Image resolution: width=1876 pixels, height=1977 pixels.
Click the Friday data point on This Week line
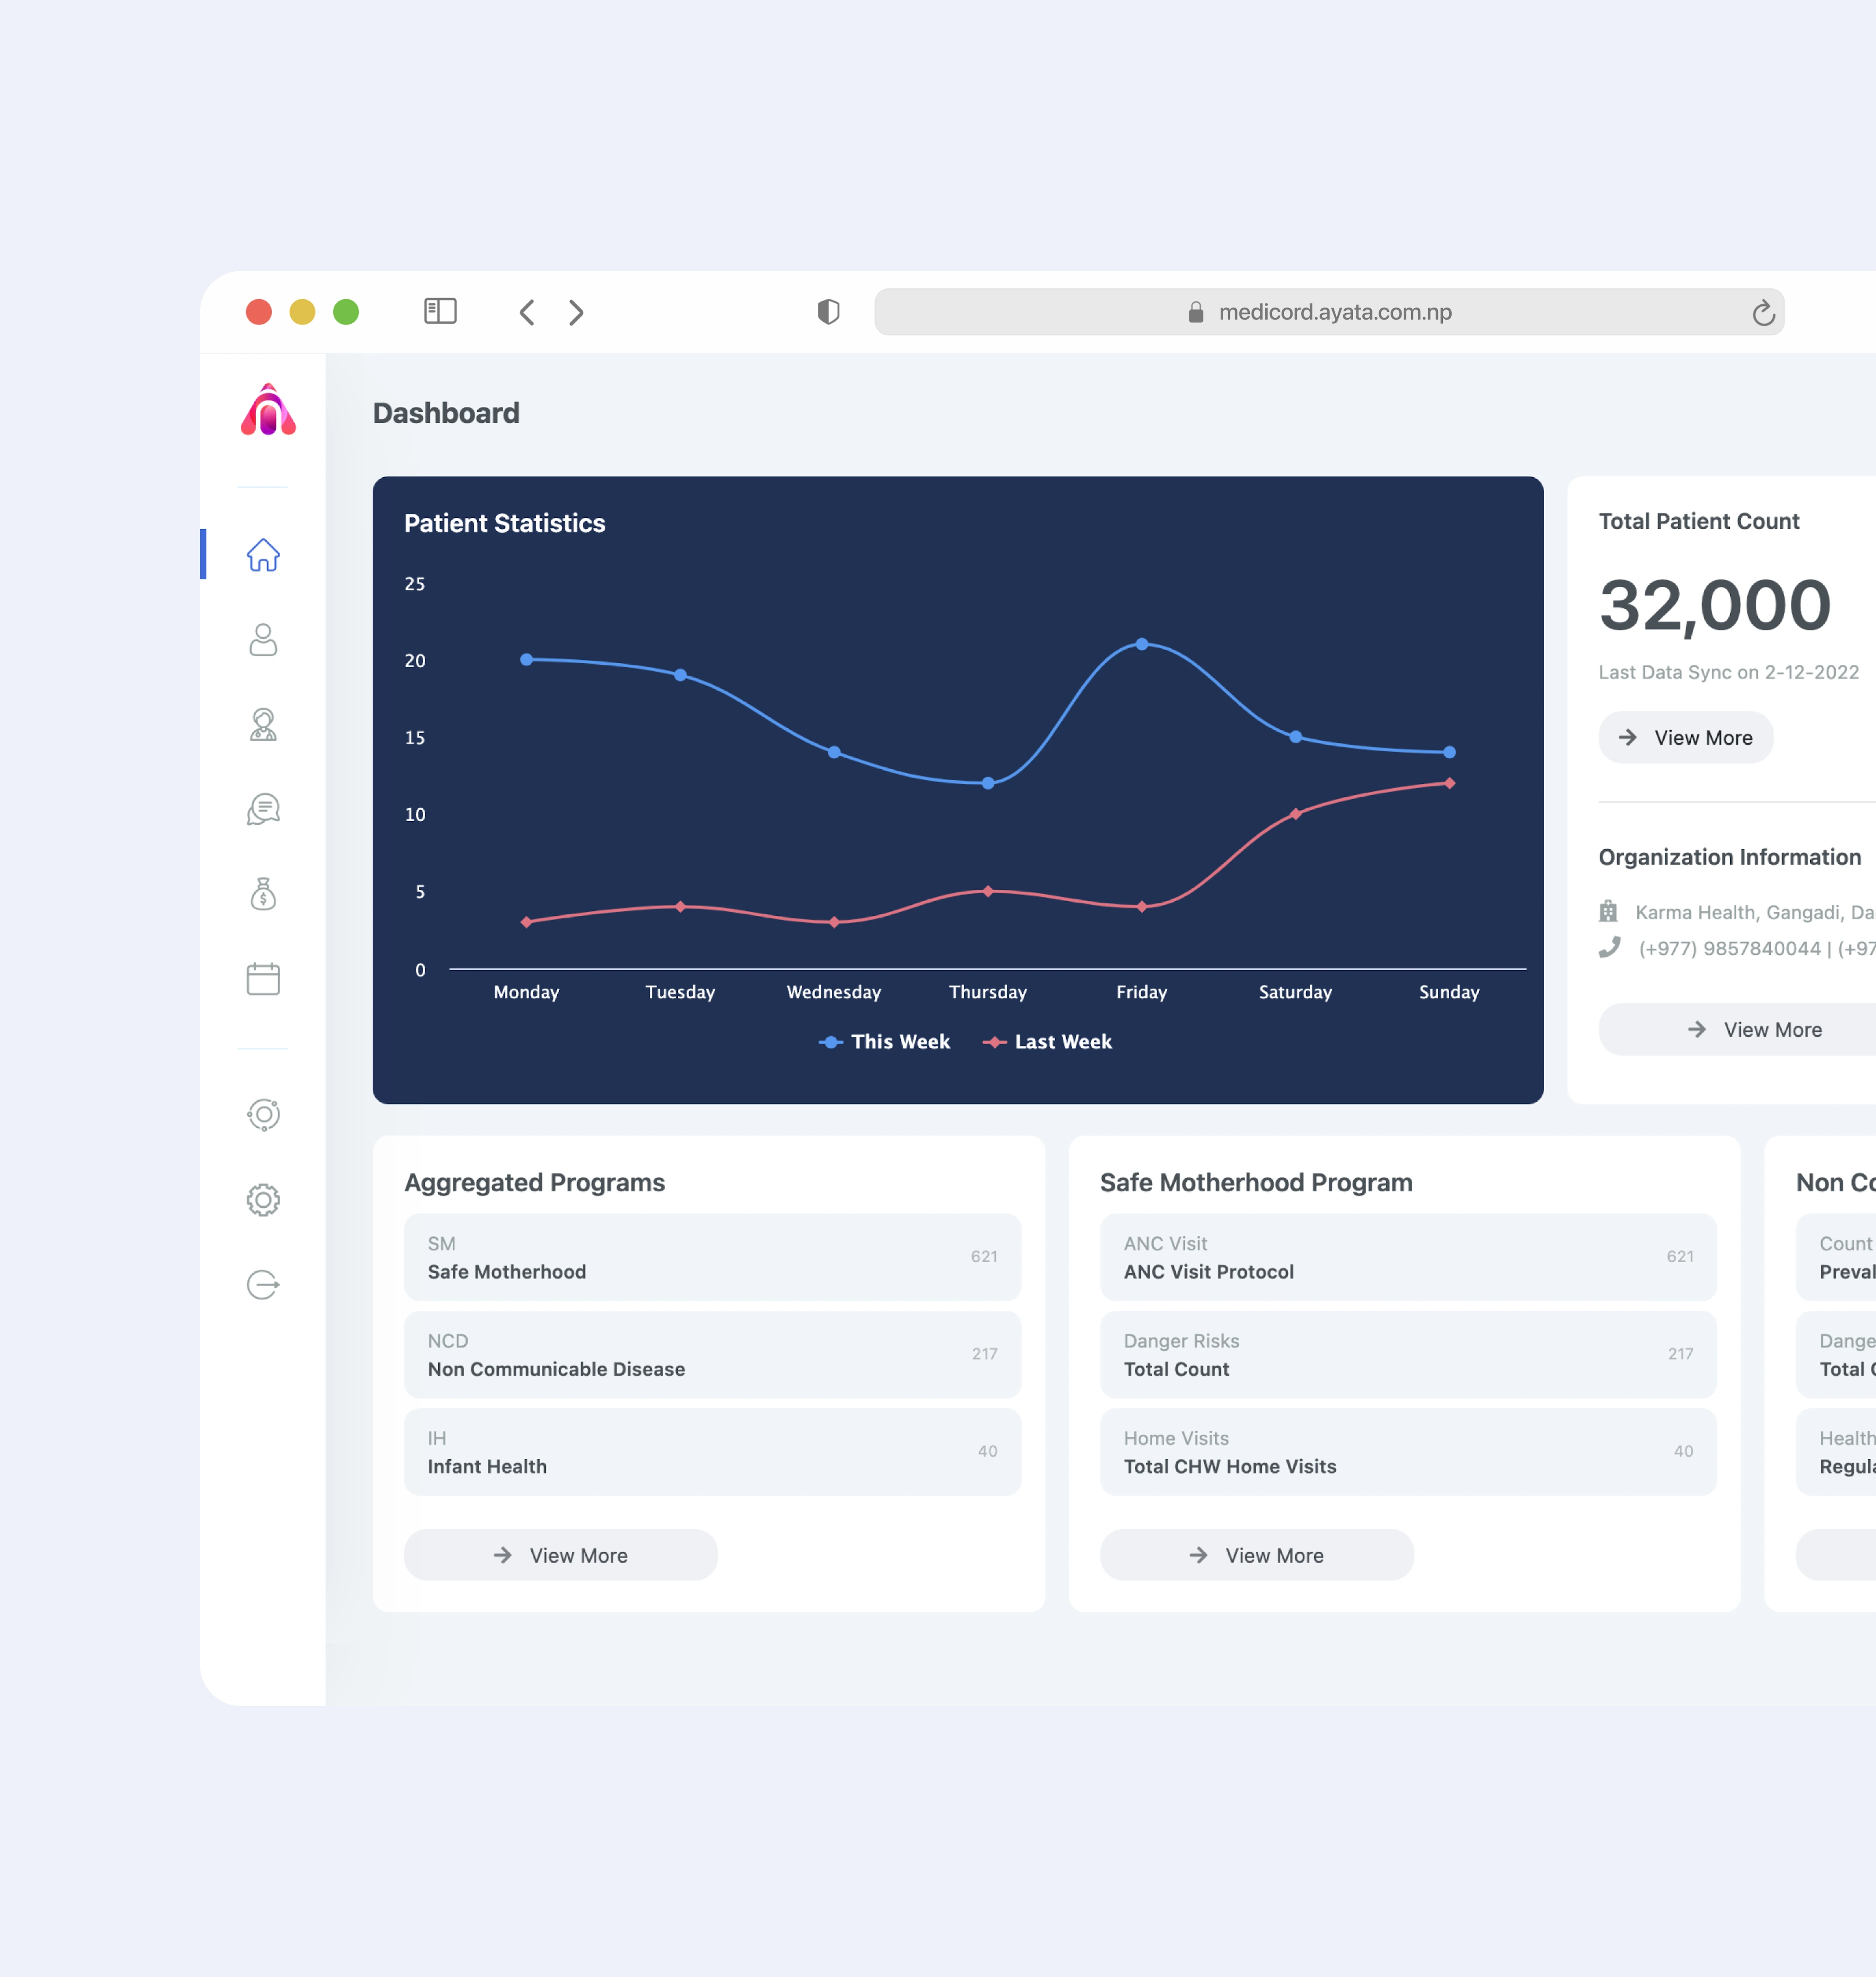click(x=1141, y=645)
